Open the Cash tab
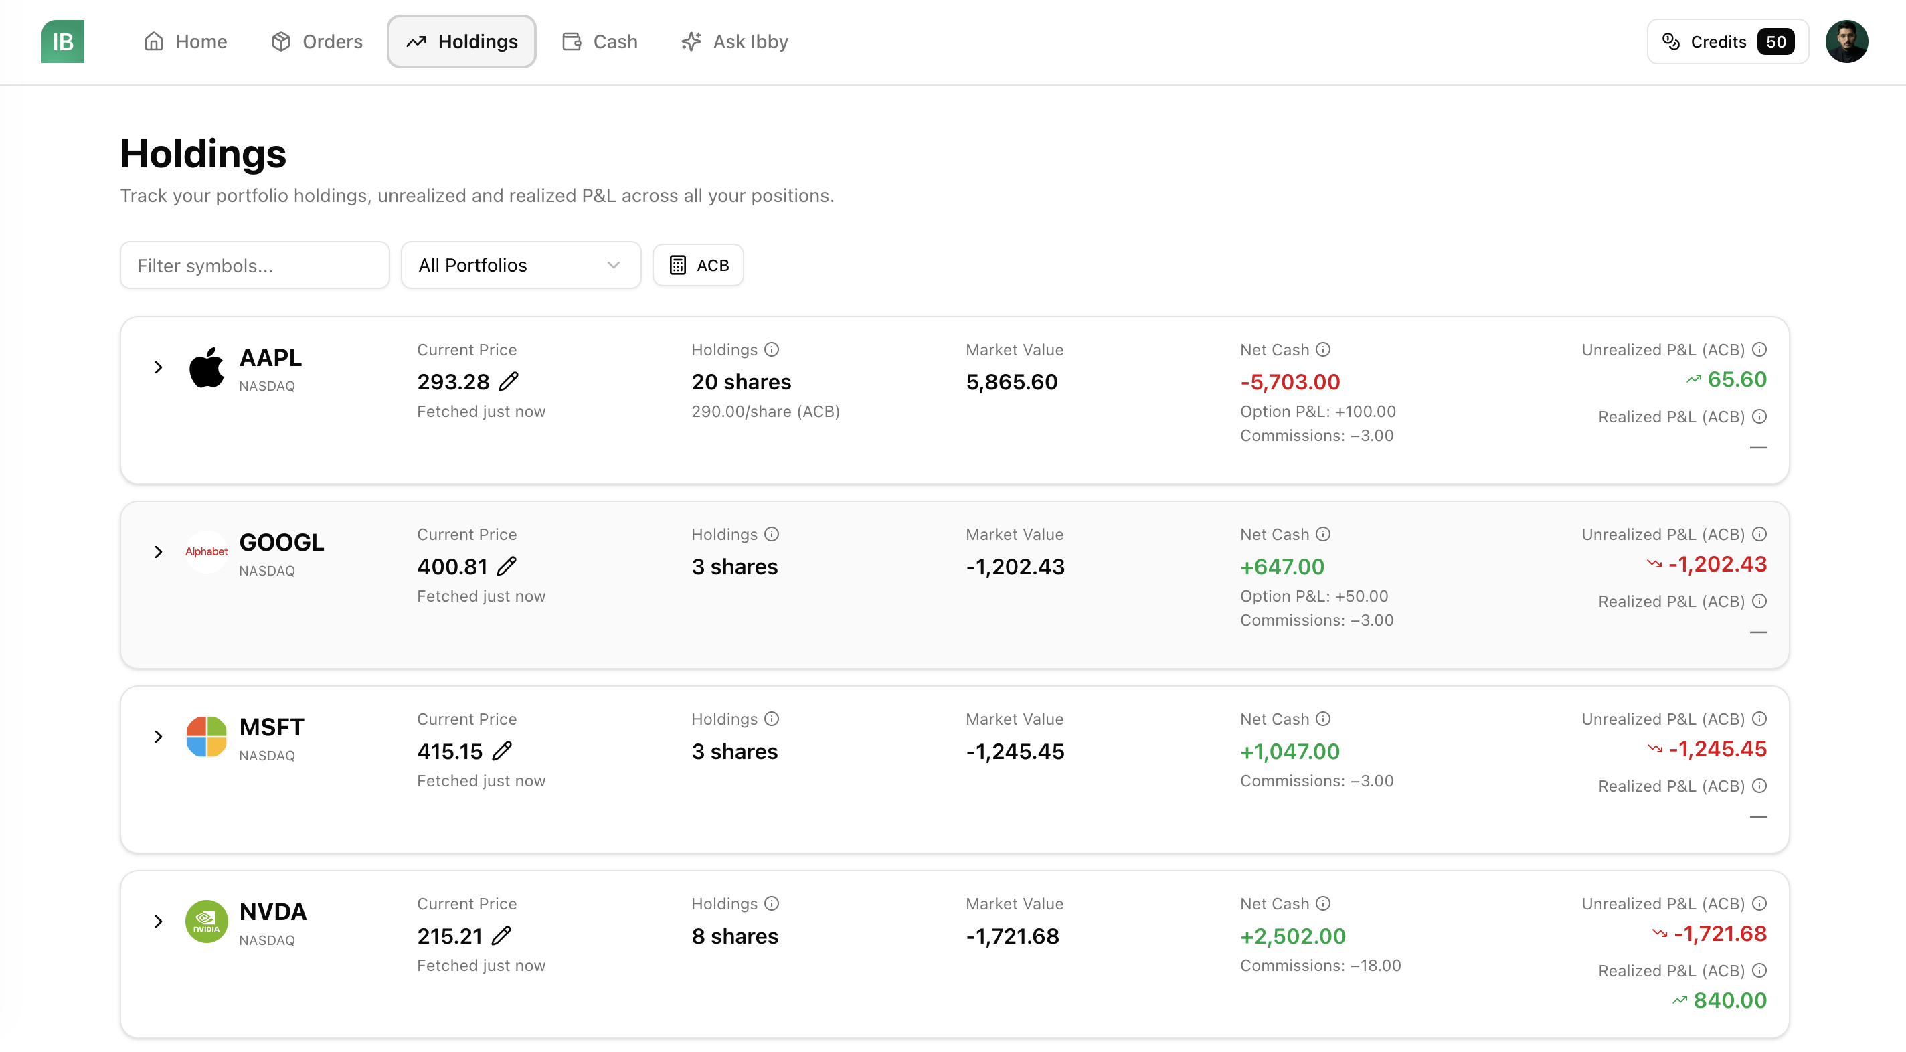Screen dimensions: 1906x1052 600,41
